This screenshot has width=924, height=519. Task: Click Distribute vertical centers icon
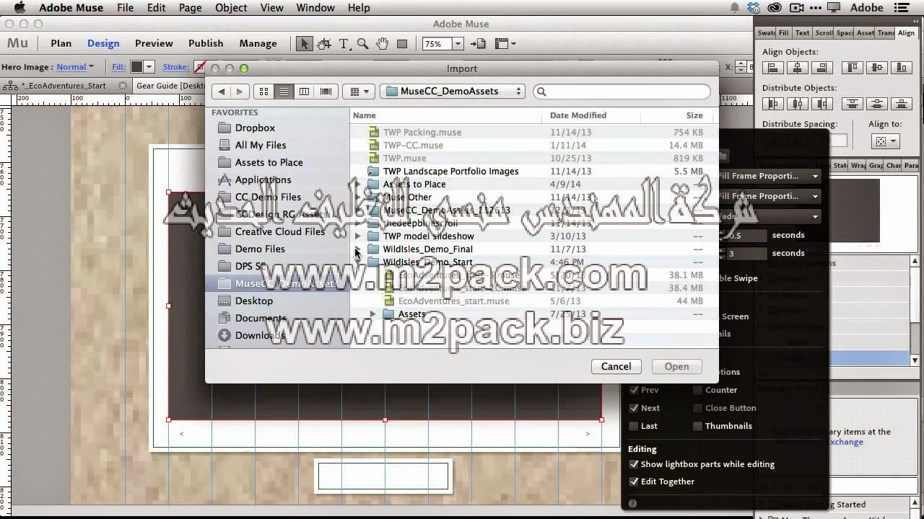[877, 104]
